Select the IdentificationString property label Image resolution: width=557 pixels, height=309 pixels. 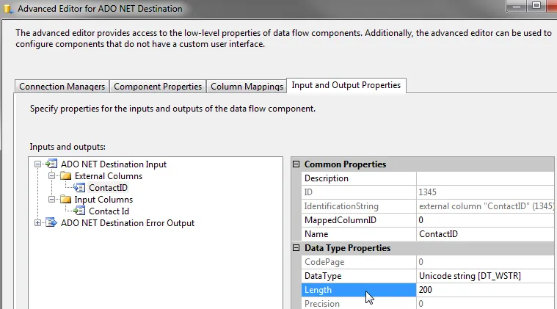[x=359, y=206]
